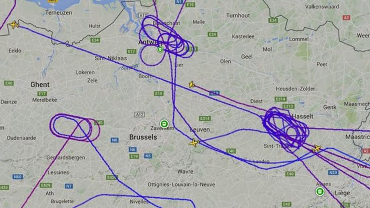Click the Brussels city label
Screen dimensions: 370x208
pyautogui.click(x=143, y=137)
